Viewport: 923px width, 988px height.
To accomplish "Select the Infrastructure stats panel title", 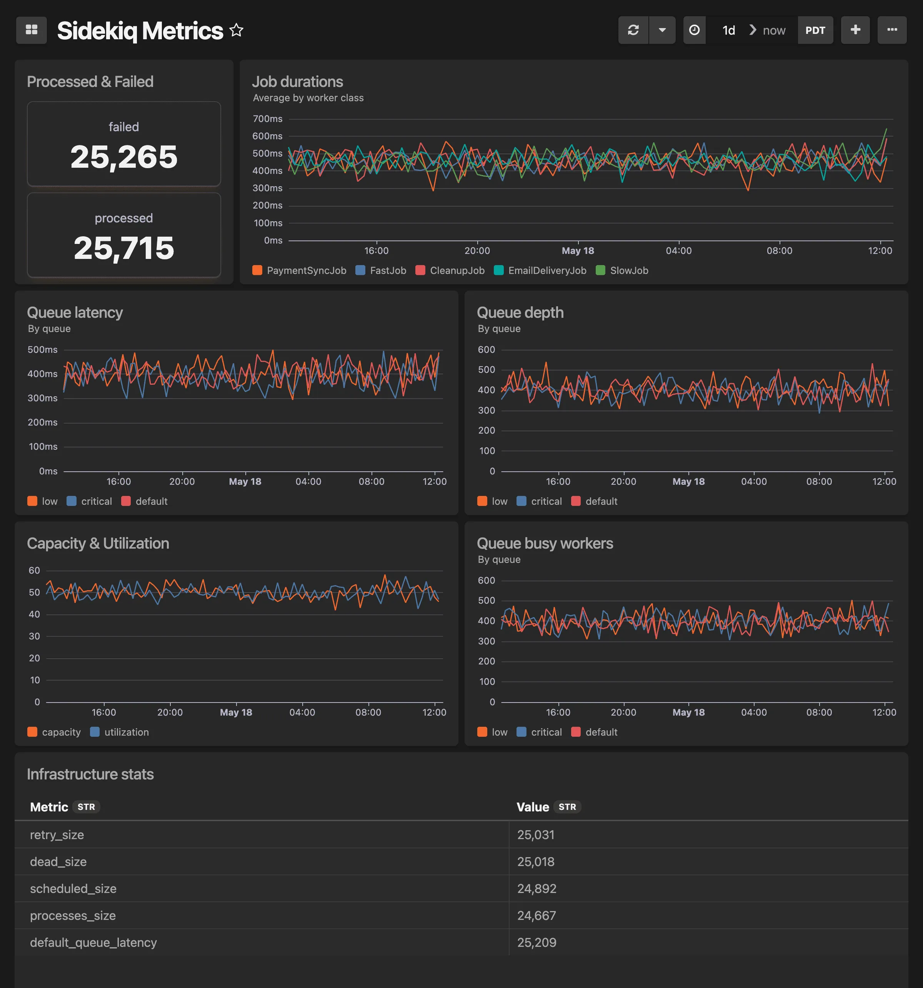I will pos(90,774).
